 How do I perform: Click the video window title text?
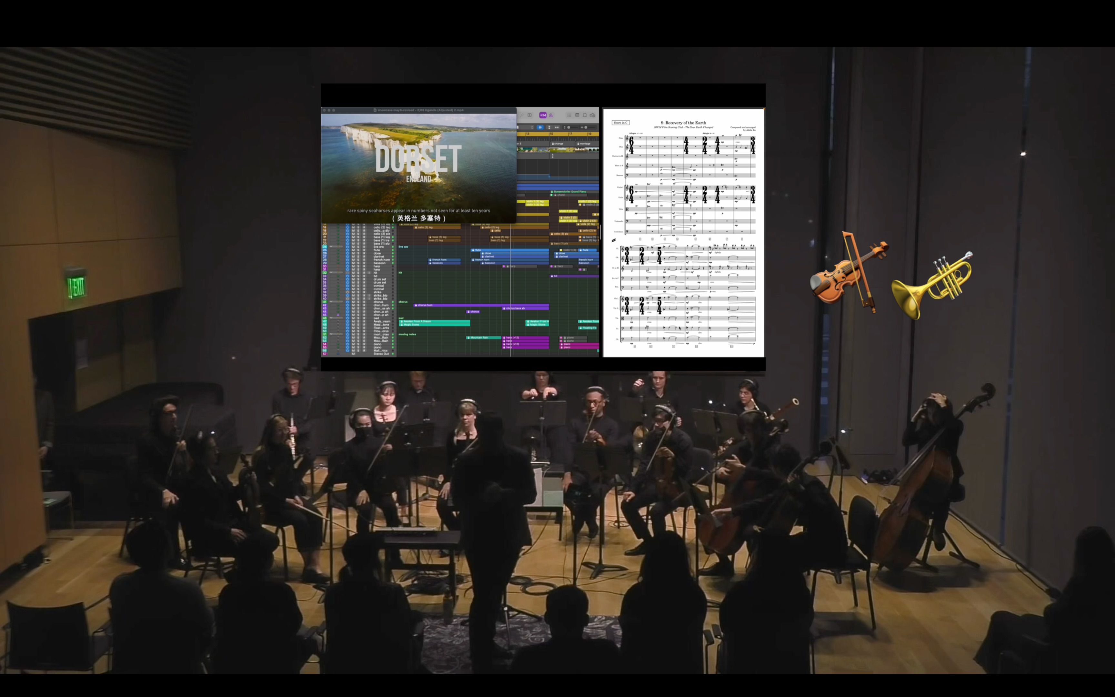click(421, 110)
